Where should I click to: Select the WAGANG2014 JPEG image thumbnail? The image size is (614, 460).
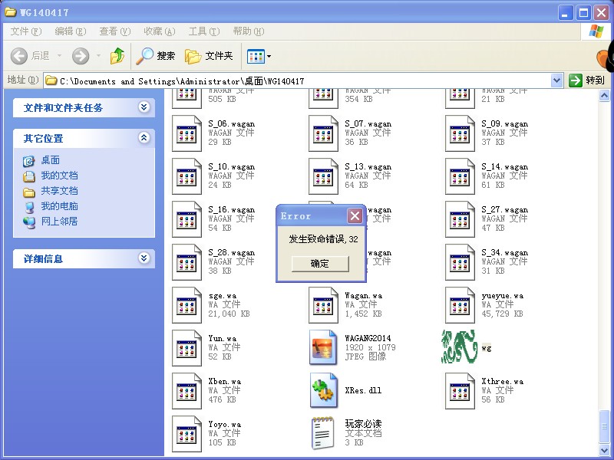pyautogui.click(x=323, y=347)
